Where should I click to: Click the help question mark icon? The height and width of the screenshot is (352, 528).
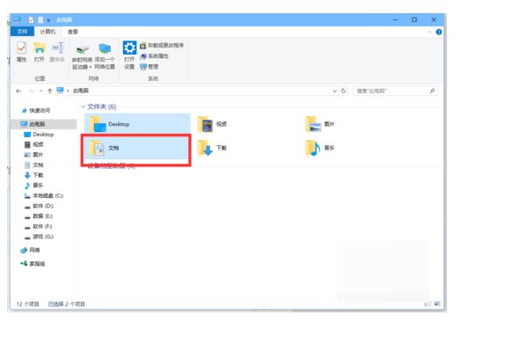tap(439, 32)
